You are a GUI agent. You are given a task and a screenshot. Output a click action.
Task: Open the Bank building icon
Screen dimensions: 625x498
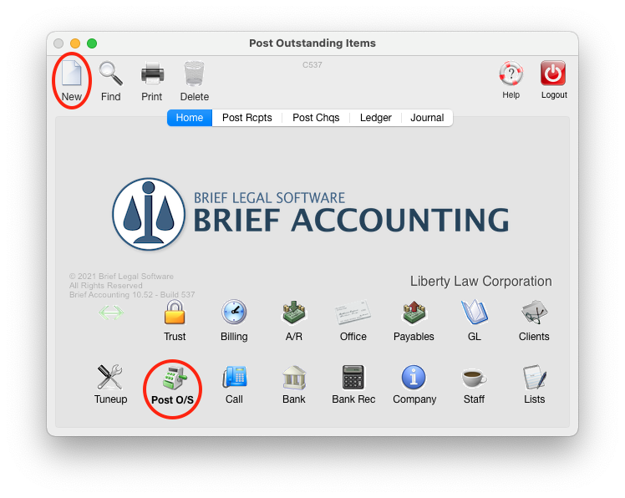294,377
